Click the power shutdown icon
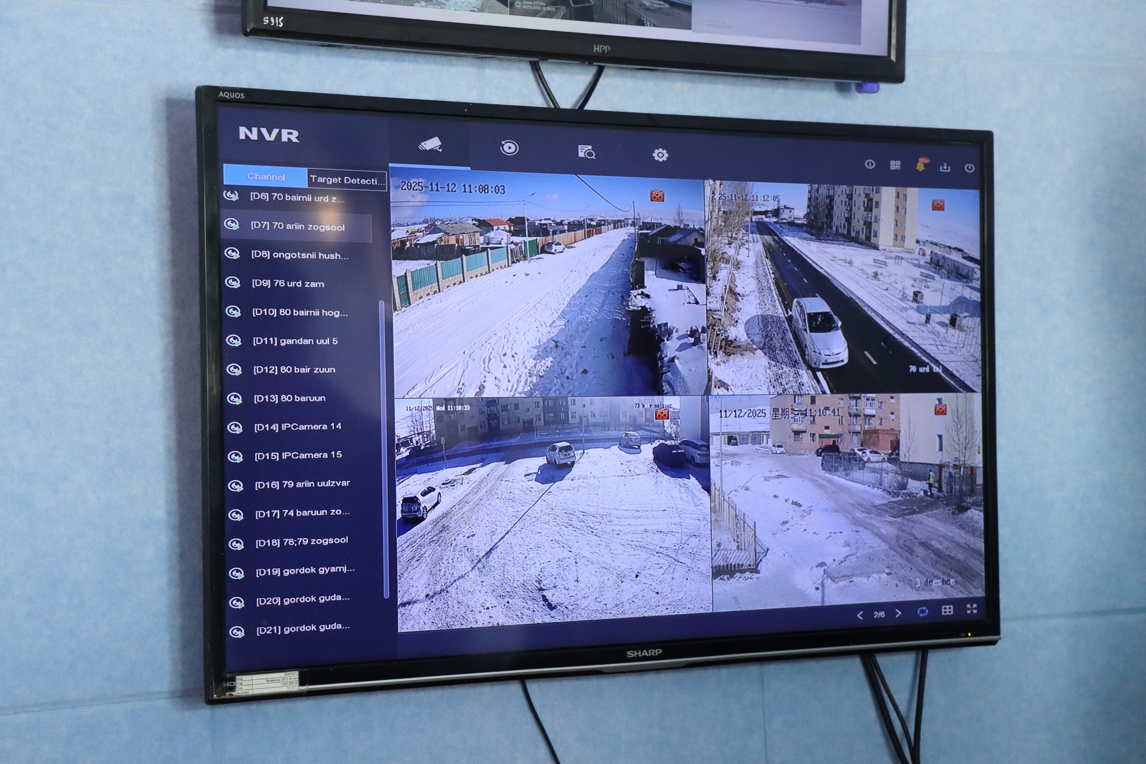1146x764 pixels. (x=970, y=167)
